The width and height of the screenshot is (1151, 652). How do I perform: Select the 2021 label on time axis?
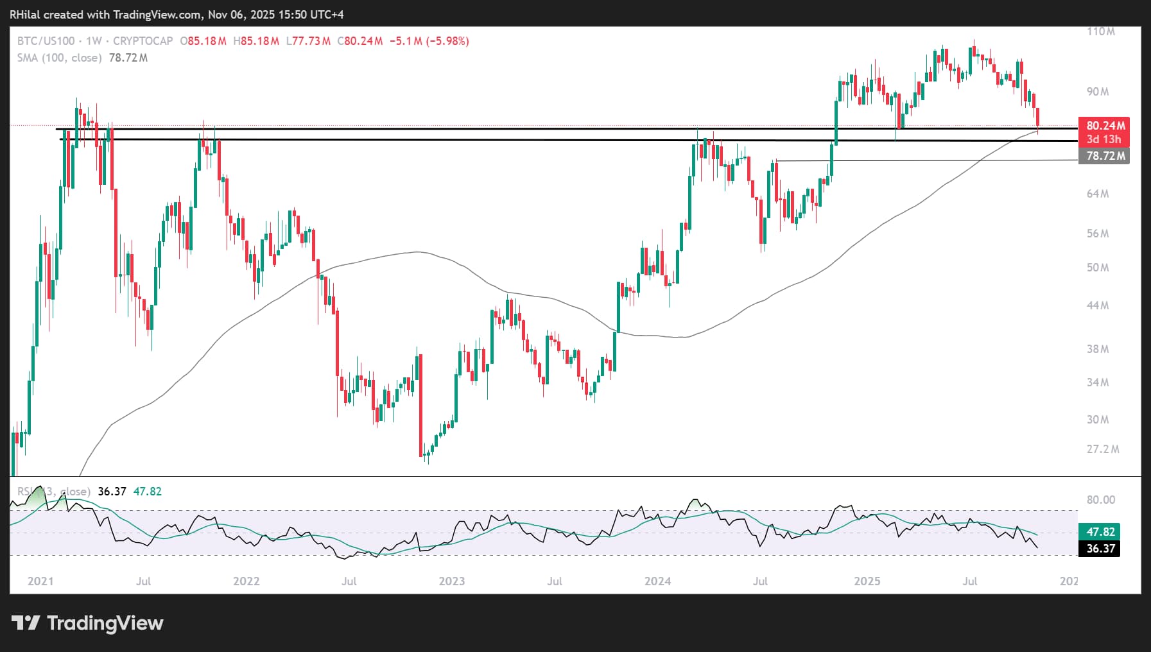click(40, 581)
